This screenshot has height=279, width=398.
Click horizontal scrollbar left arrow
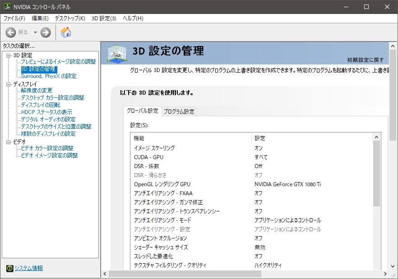tap(105, 274)
